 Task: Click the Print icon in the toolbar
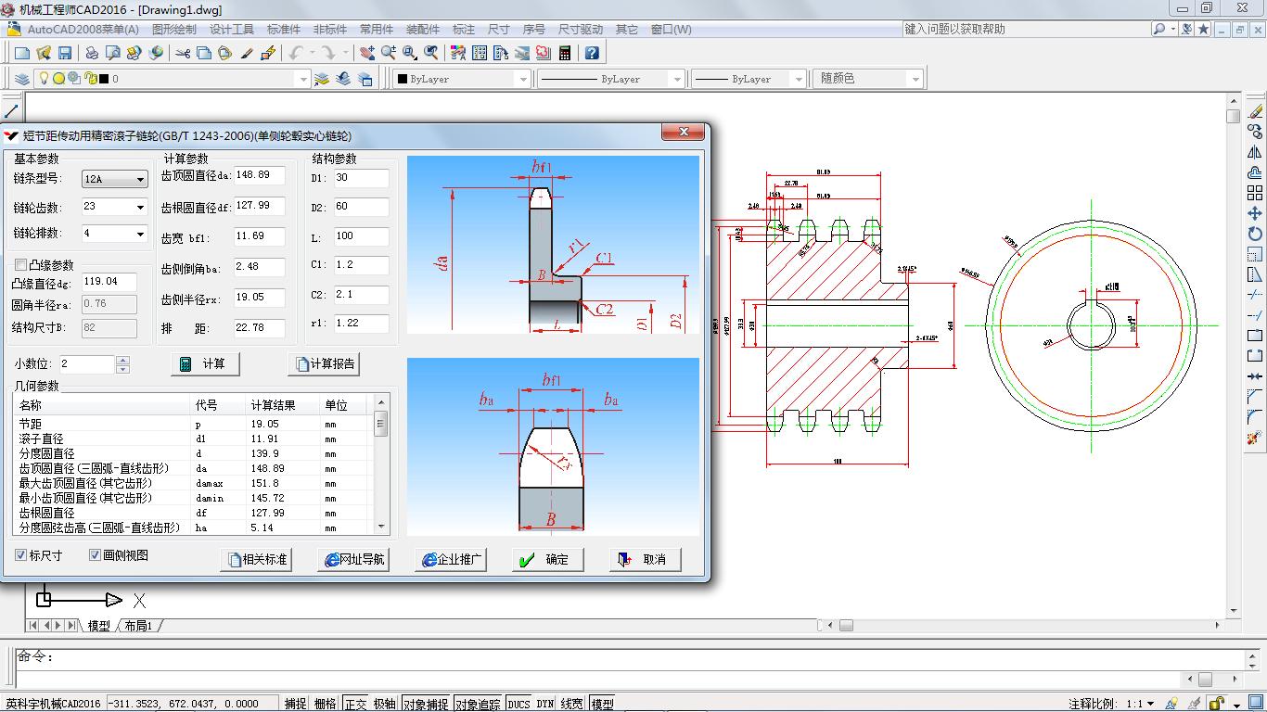[92, 53]
